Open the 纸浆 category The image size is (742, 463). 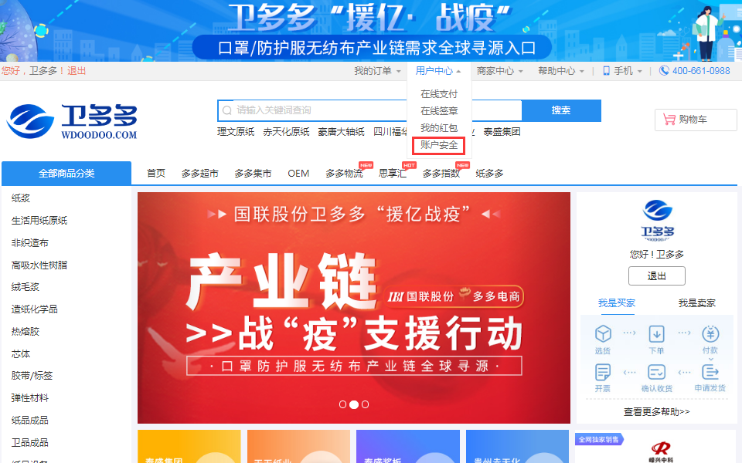[x=21, y=198]
